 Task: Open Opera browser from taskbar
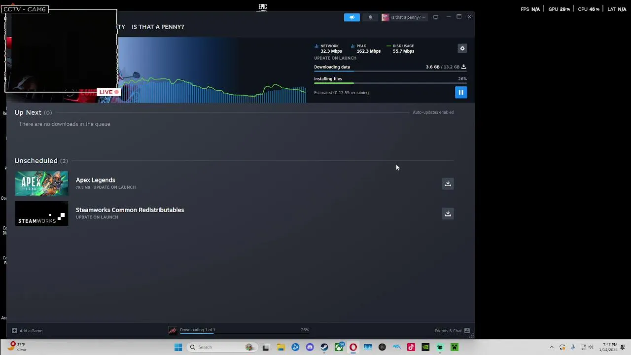pyautogui.click(x=353, y=347)
